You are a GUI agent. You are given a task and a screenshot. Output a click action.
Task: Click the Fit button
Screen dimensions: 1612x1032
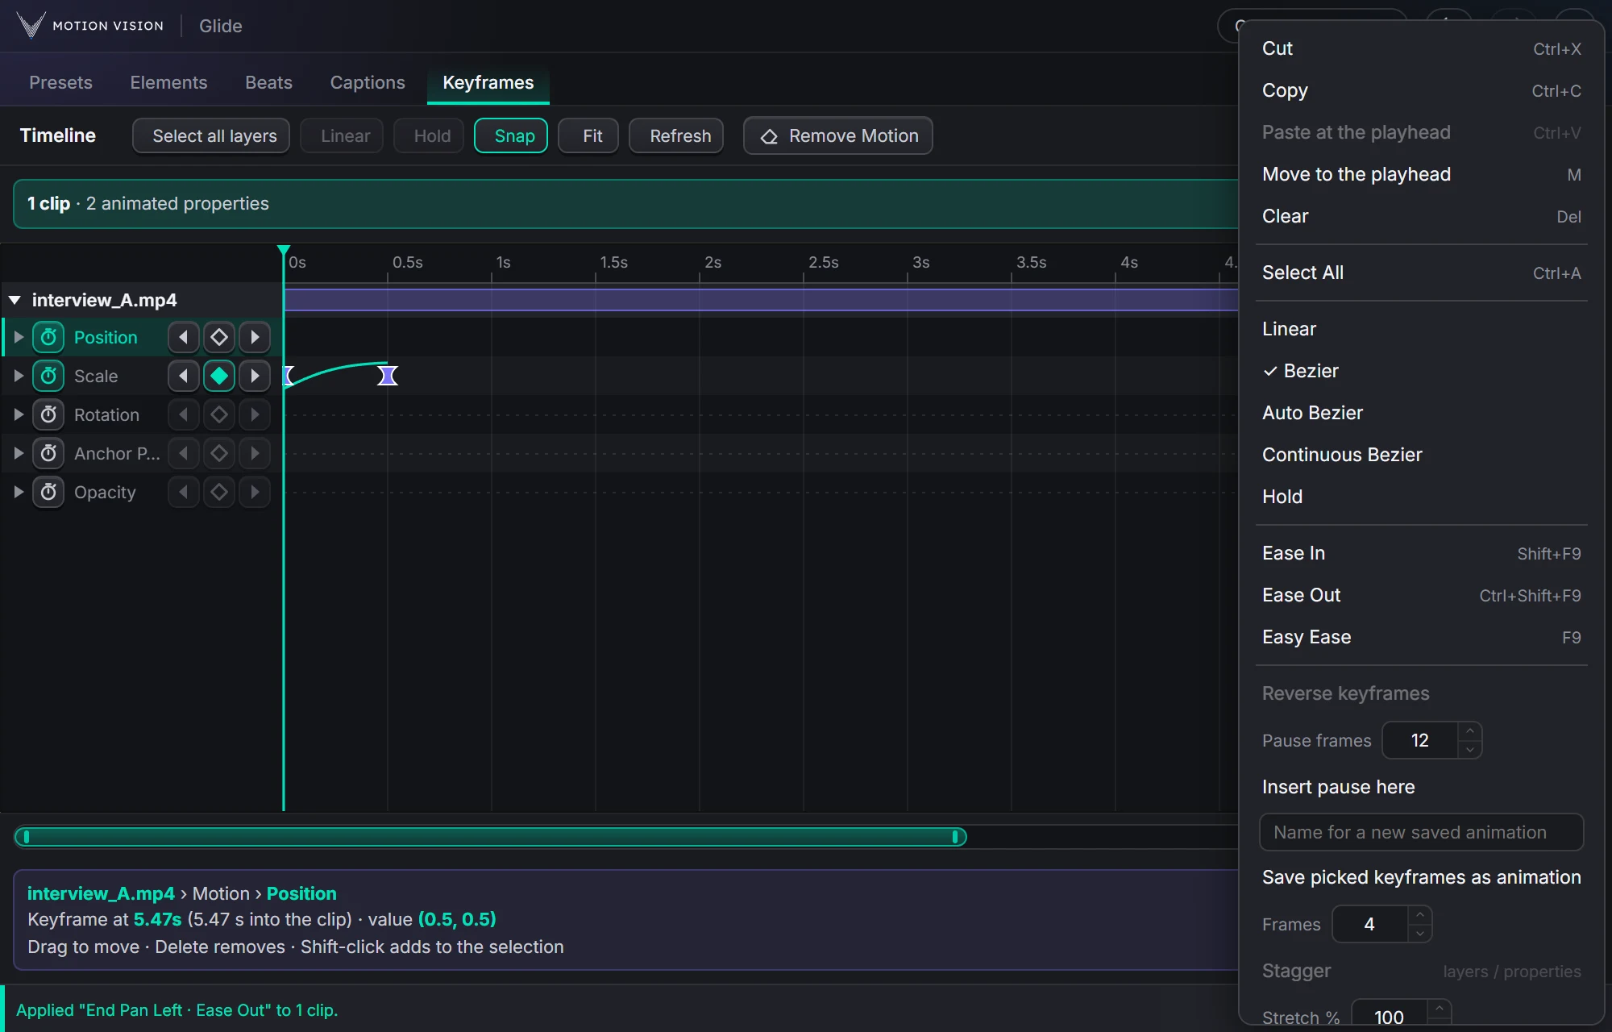588,135
